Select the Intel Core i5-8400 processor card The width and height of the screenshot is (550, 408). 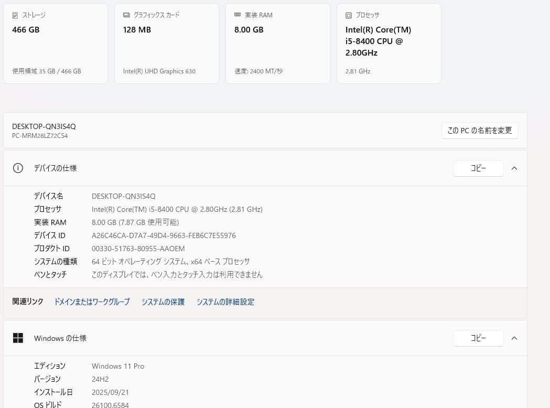[389, 43]
